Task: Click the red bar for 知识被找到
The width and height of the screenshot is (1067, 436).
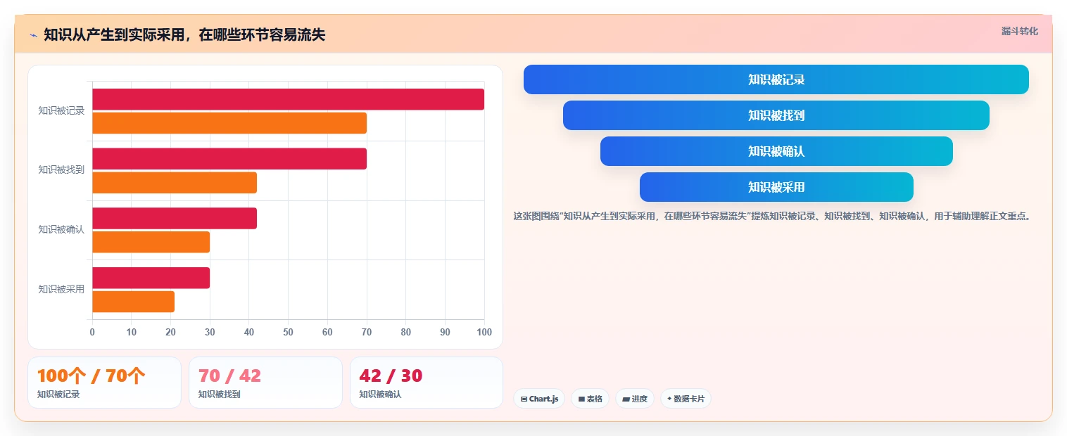Action: point(229,159)
